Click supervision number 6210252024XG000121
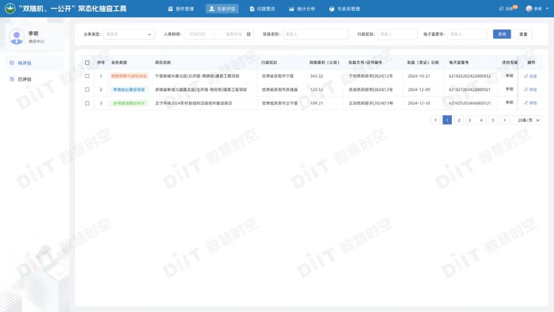Image resolution: width=554 pixels, height=312 pixels. (x=470, y=103)
